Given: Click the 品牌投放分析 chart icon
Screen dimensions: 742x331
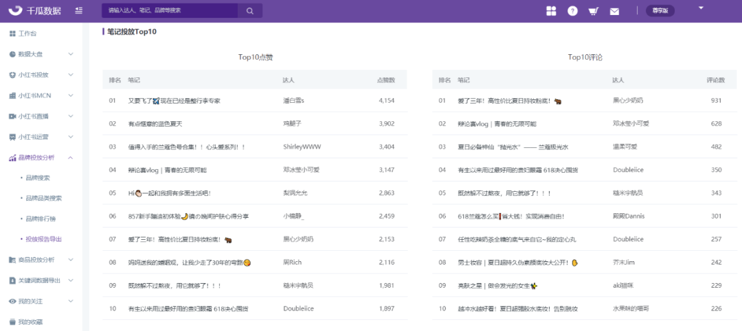Looking at the screenshot, I should tap(13, 157).
